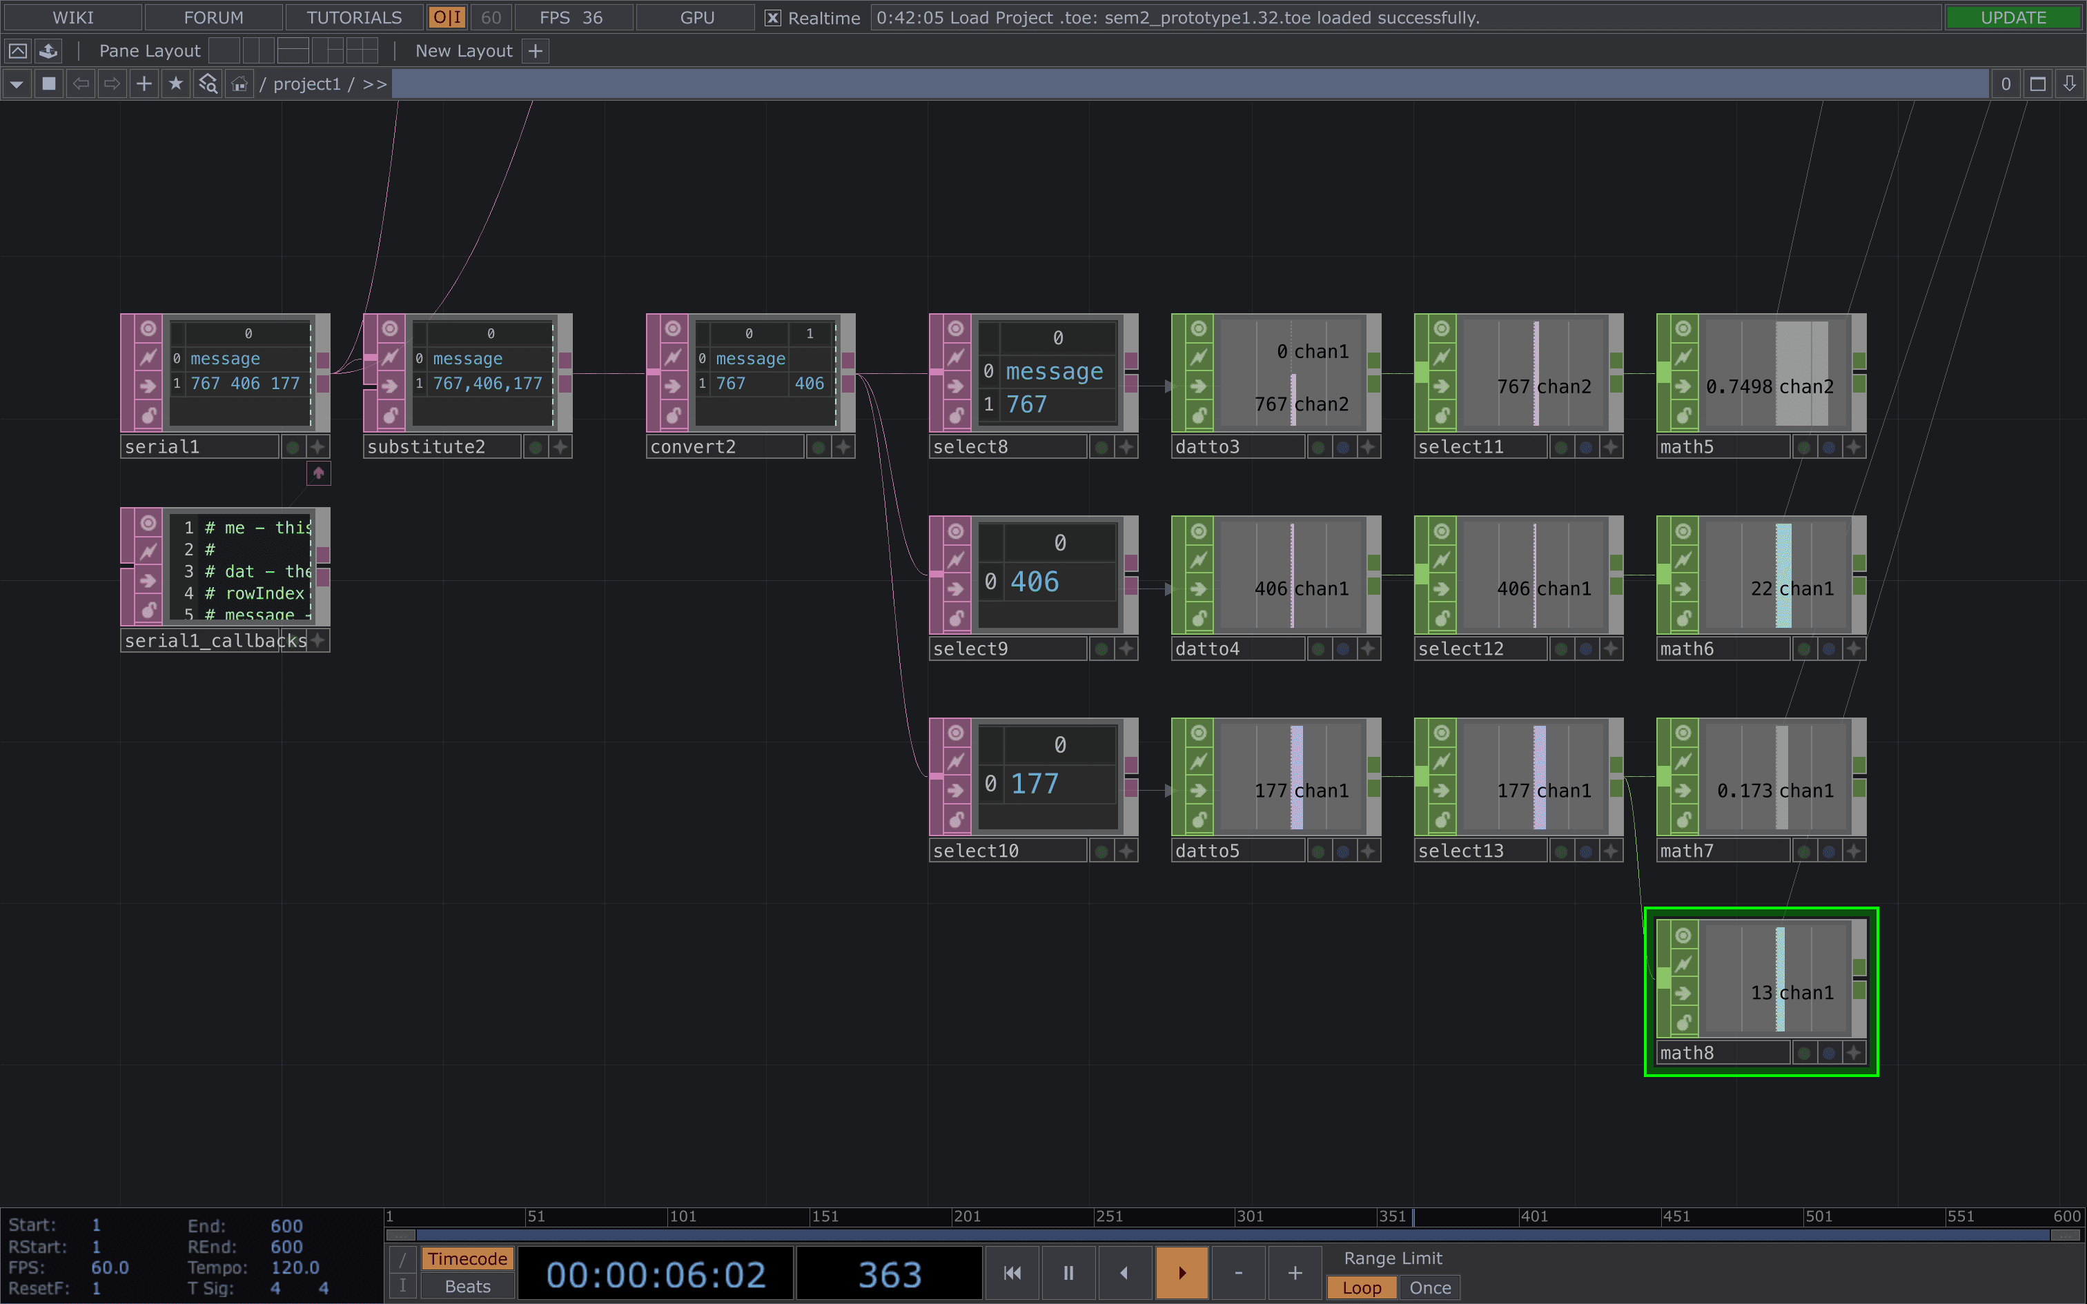Expand the path >> breadcrumb menu
The image size is (2087, 1304).
(374, 83)
